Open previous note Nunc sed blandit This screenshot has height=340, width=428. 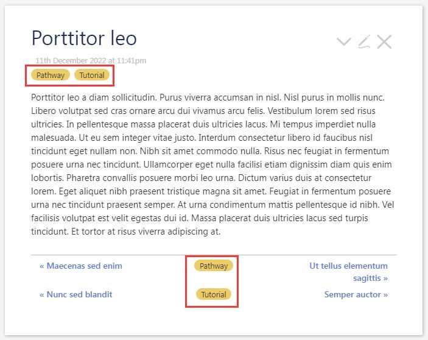coord(76,294)
